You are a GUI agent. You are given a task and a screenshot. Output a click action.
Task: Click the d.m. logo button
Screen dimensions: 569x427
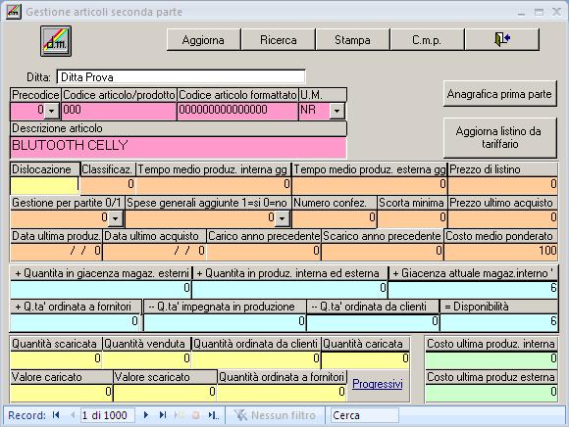[56, 41]
